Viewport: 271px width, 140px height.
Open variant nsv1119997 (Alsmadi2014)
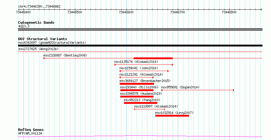(x=156, y=106)
